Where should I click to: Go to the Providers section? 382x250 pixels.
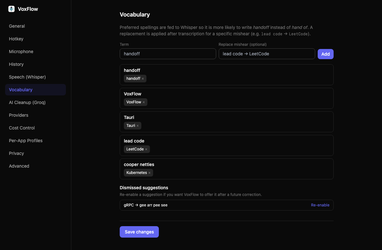[35, 115]
